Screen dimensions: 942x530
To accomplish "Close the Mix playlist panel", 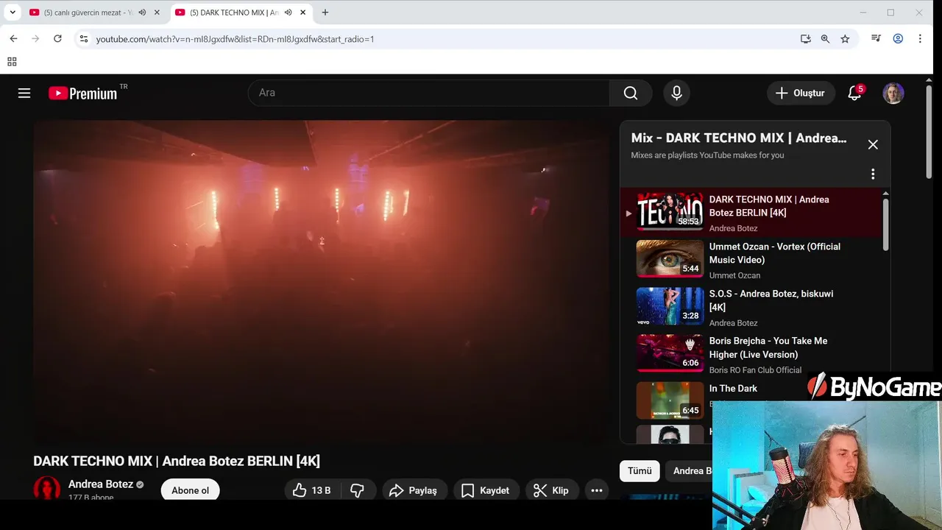I will point(873,144).
